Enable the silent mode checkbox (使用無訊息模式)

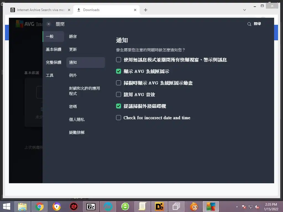pyautogui.click(x=119, y=60)
